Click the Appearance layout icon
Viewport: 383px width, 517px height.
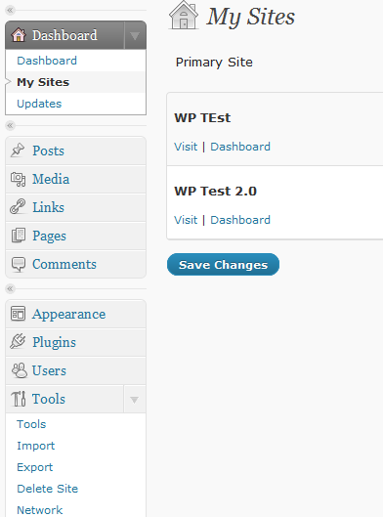[x=18, y=314]
